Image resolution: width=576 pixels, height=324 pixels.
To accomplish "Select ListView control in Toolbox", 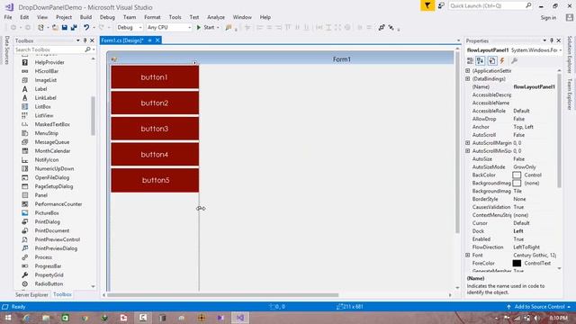I will [44, 115].
